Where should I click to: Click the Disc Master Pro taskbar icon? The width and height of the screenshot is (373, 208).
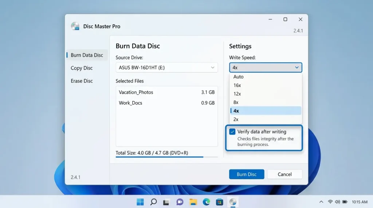tap(233, 202)
